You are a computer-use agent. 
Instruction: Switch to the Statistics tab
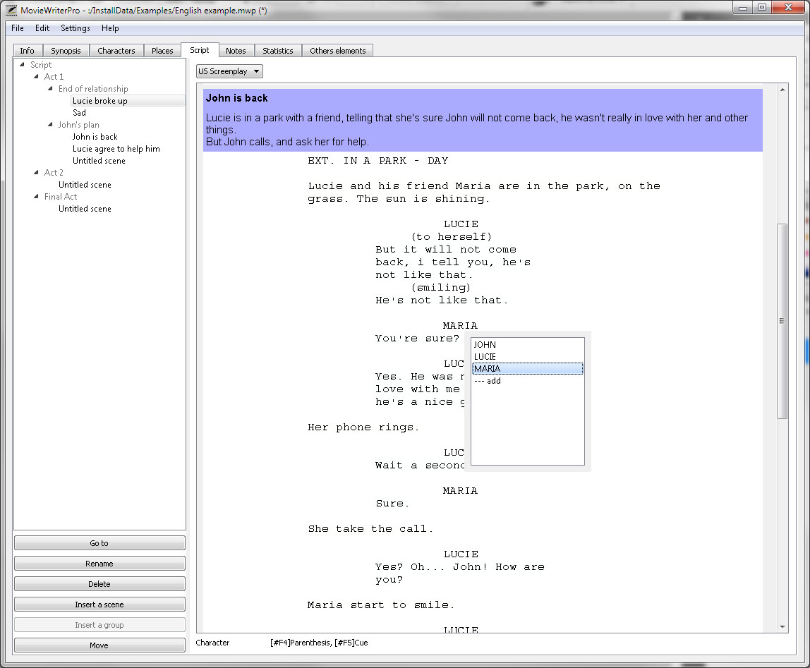click(x=278, y=50)
